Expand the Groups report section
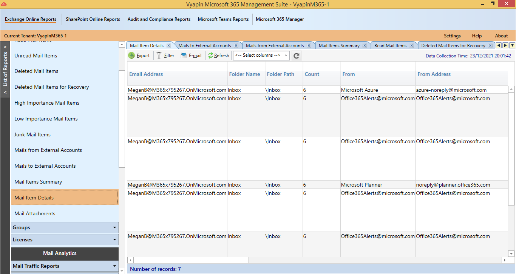 point(65,227)
